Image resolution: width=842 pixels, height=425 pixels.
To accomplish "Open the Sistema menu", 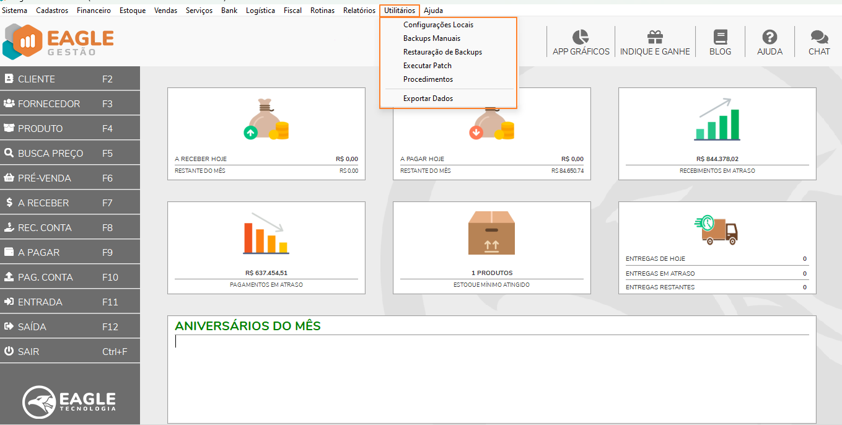I will click(x=15, y=11).
